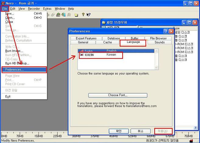Select KOREAN in the language list
This screenshot has width=200, height=143.
coord(116,55)
